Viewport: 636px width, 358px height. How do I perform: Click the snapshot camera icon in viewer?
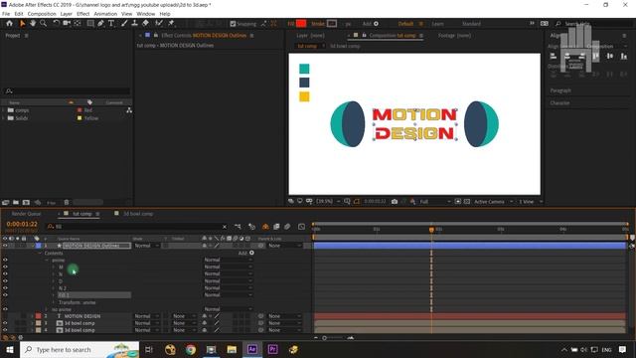click(395, 201)
